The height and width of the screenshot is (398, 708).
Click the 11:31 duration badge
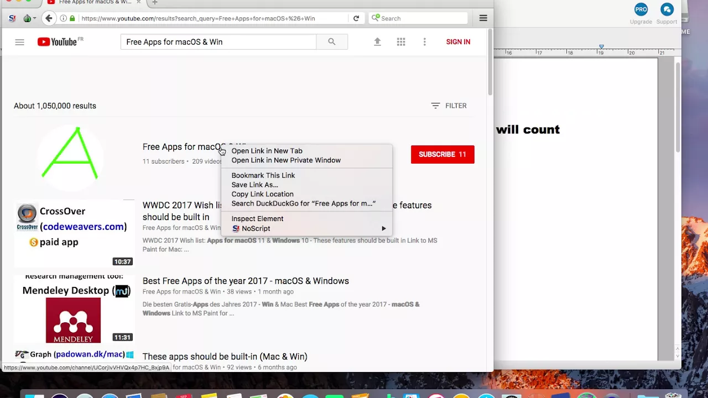(122, 337)
